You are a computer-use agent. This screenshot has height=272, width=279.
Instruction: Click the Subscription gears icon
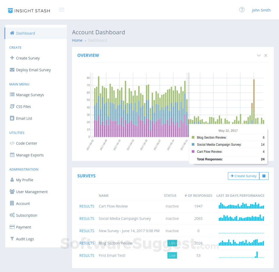click(12, 215)
